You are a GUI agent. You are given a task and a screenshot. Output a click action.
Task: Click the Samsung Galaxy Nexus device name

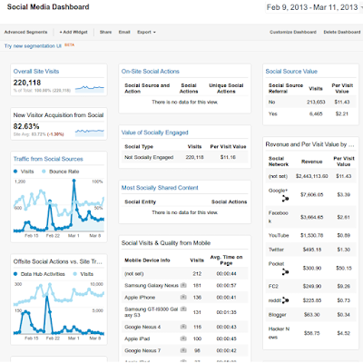point(152,286)
